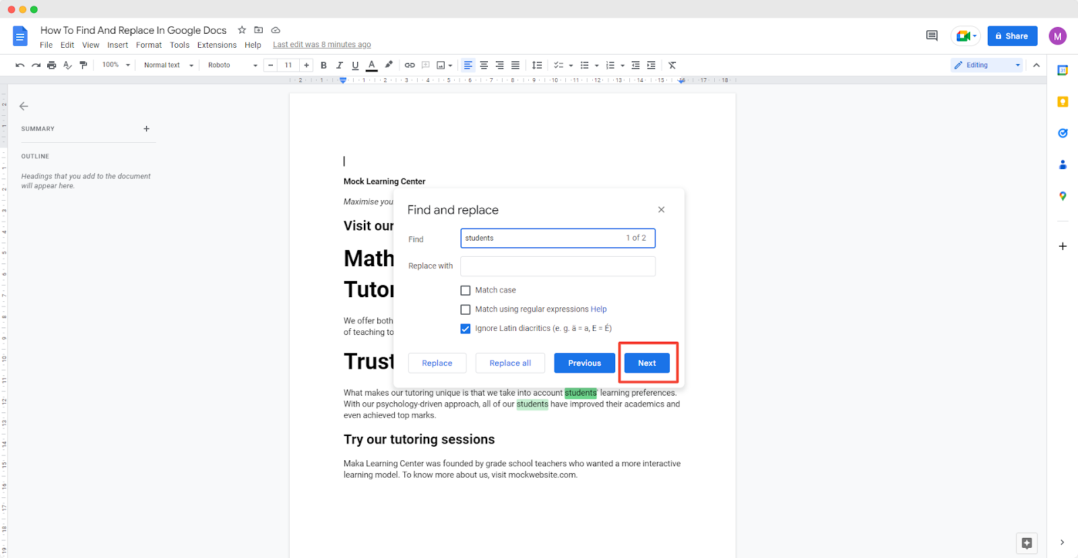Enable Match using regular expressions checkbox
1078x558 pixels.
pos(466,309)
